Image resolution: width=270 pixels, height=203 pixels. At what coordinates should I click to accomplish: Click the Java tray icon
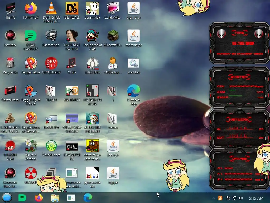pyautogui.click(x=220, y=198)
